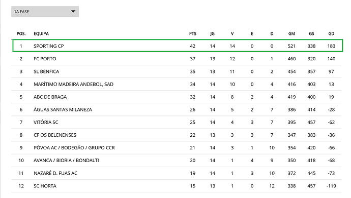
Task: Click Vitória SC in the table
Action: [x=46, y=122]
